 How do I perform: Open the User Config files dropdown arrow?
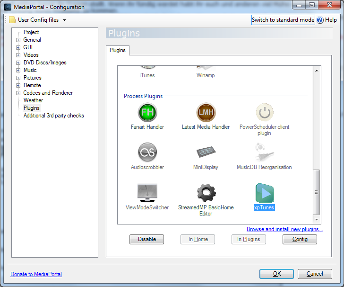coord(64,20)
